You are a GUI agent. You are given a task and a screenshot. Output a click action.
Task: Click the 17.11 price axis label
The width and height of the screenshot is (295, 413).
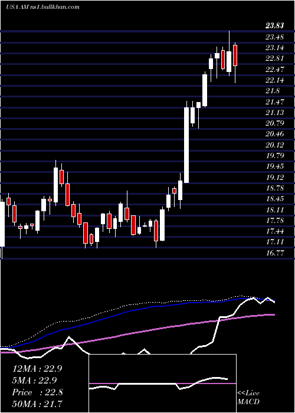click(x=275, y=242)
